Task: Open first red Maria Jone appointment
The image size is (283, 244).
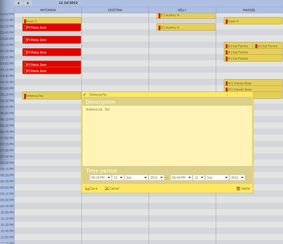Action: point(52,27)
